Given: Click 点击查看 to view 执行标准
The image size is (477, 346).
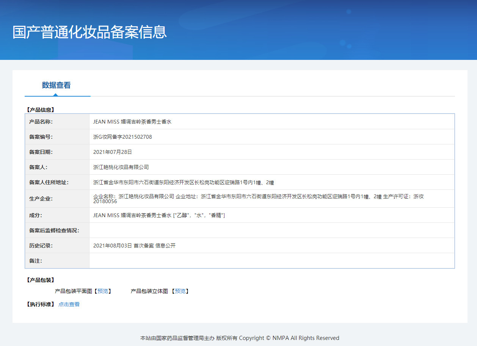Looking at the screenshot, I should point(69,304).
